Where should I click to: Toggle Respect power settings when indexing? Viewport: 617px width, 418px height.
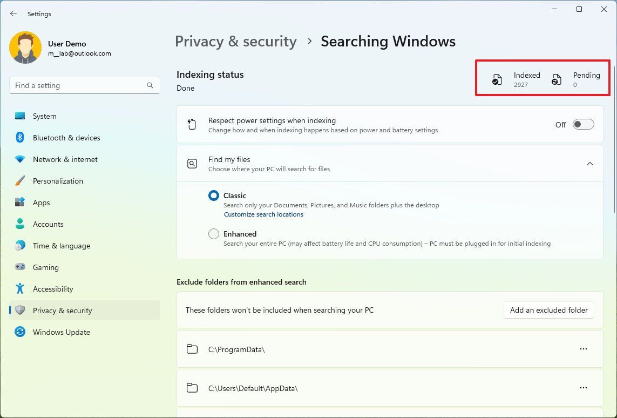tap(582, 124)
